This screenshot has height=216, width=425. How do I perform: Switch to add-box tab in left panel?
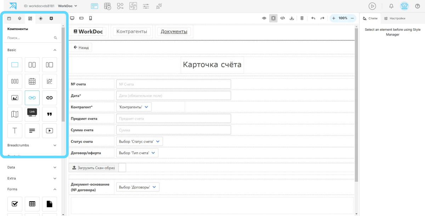51,18
